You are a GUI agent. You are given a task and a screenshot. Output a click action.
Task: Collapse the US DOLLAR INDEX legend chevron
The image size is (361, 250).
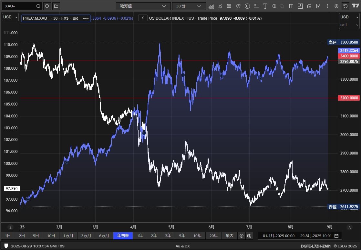tap(143, 18)
